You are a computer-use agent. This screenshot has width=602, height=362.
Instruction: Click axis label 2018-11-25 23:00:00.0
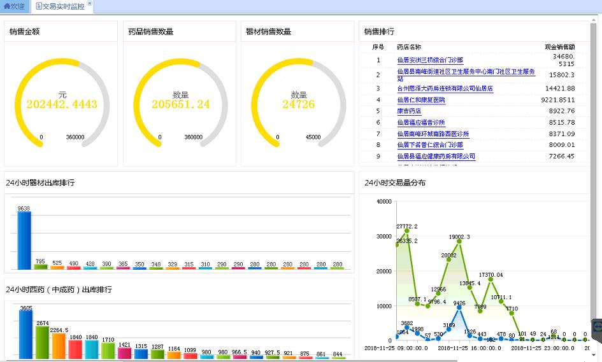point(543,348)
